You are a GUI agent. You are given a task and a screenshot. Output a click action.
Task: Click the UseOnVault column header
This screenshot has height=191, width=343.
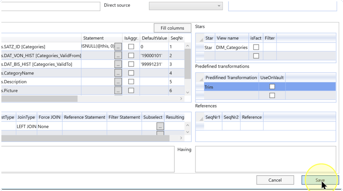point(272,78)
